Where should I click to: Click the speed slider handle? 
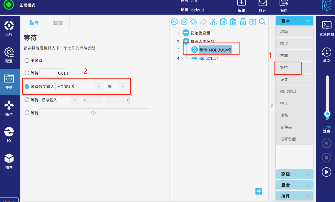[327, 114]
